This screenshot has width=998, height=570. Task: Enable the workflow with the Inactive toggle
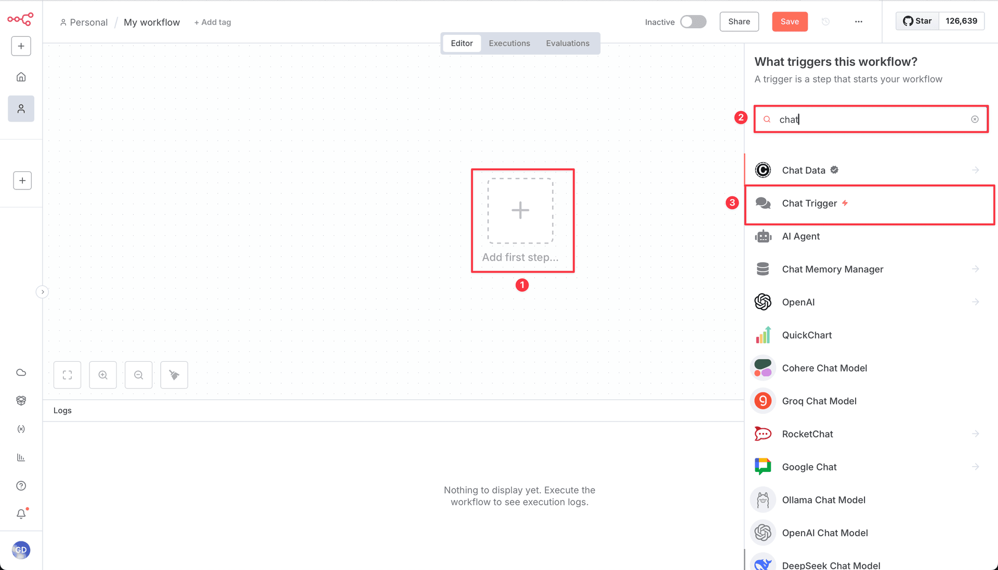(693, 22)
